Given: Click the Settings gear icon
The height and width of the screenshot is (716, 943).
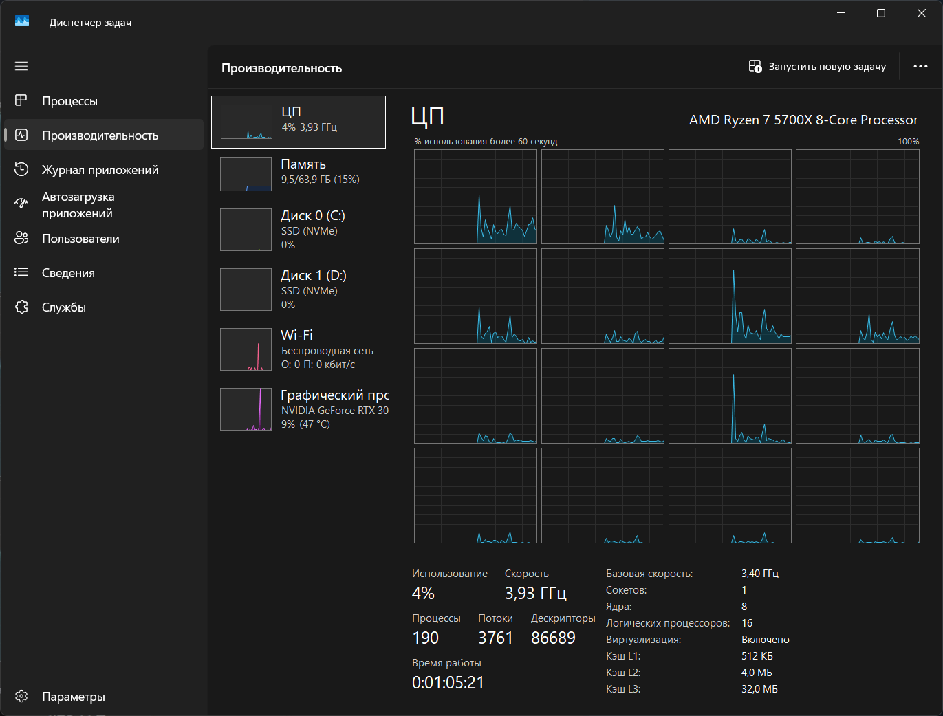Looking at the screenshot, I should pos(21,696).
